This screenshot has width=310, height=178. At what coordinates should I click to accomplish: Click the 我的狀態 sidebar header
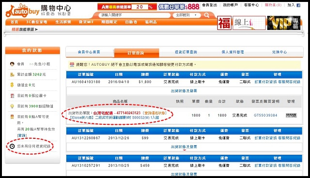(32, 50)
